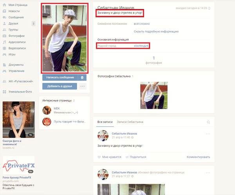
Task: Collapse details via Скрыть подробную информацию
Action: (x=156, y=31)
